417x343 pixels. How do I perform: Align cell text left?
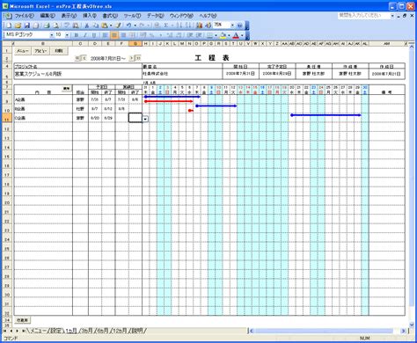click(105, 35)
